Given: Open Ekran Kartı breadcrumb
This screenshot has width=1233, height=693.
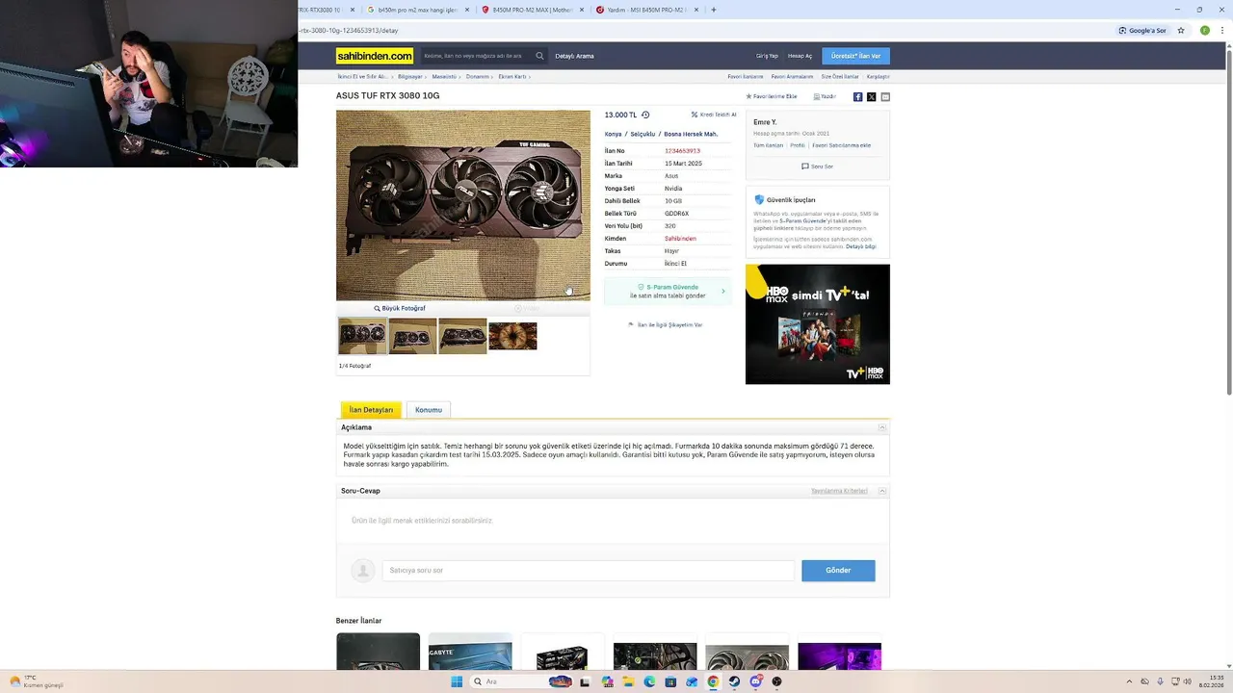Looking at the screenshot, I should click(x=512, y=76).
